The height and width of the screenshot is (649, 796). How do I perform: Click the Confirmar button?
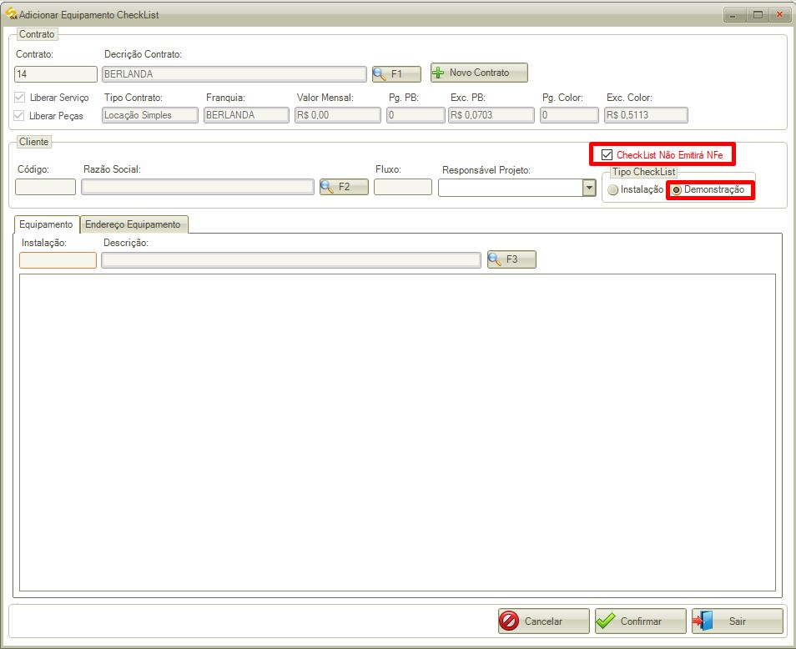(640, 621)
